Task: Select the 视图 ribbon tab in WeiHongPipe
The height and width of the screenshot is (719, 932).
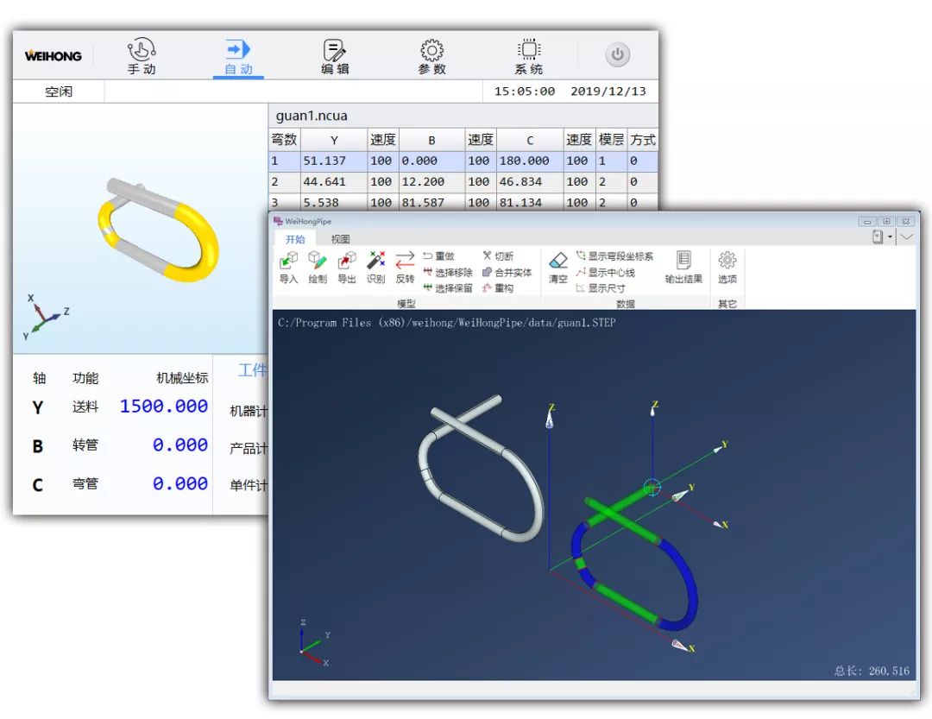Action: pyautogui.click(x=340, y=239)
